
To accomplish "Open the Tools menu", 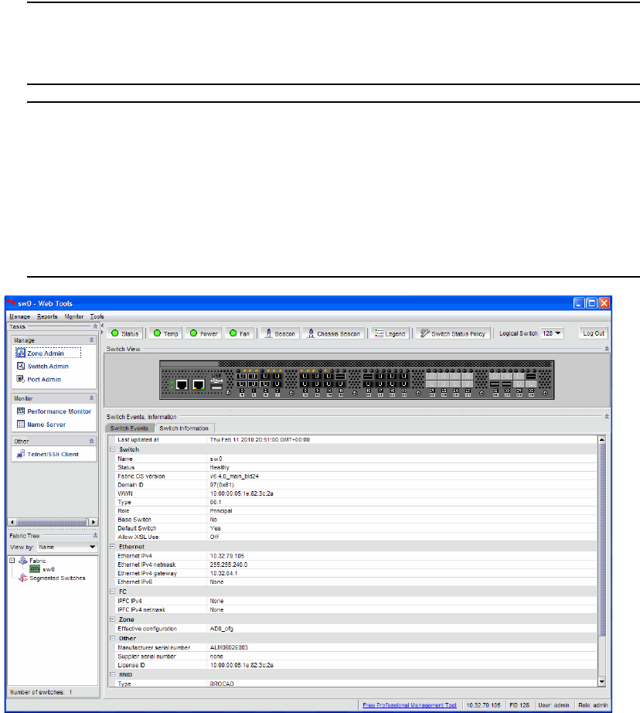I will 97,316.
